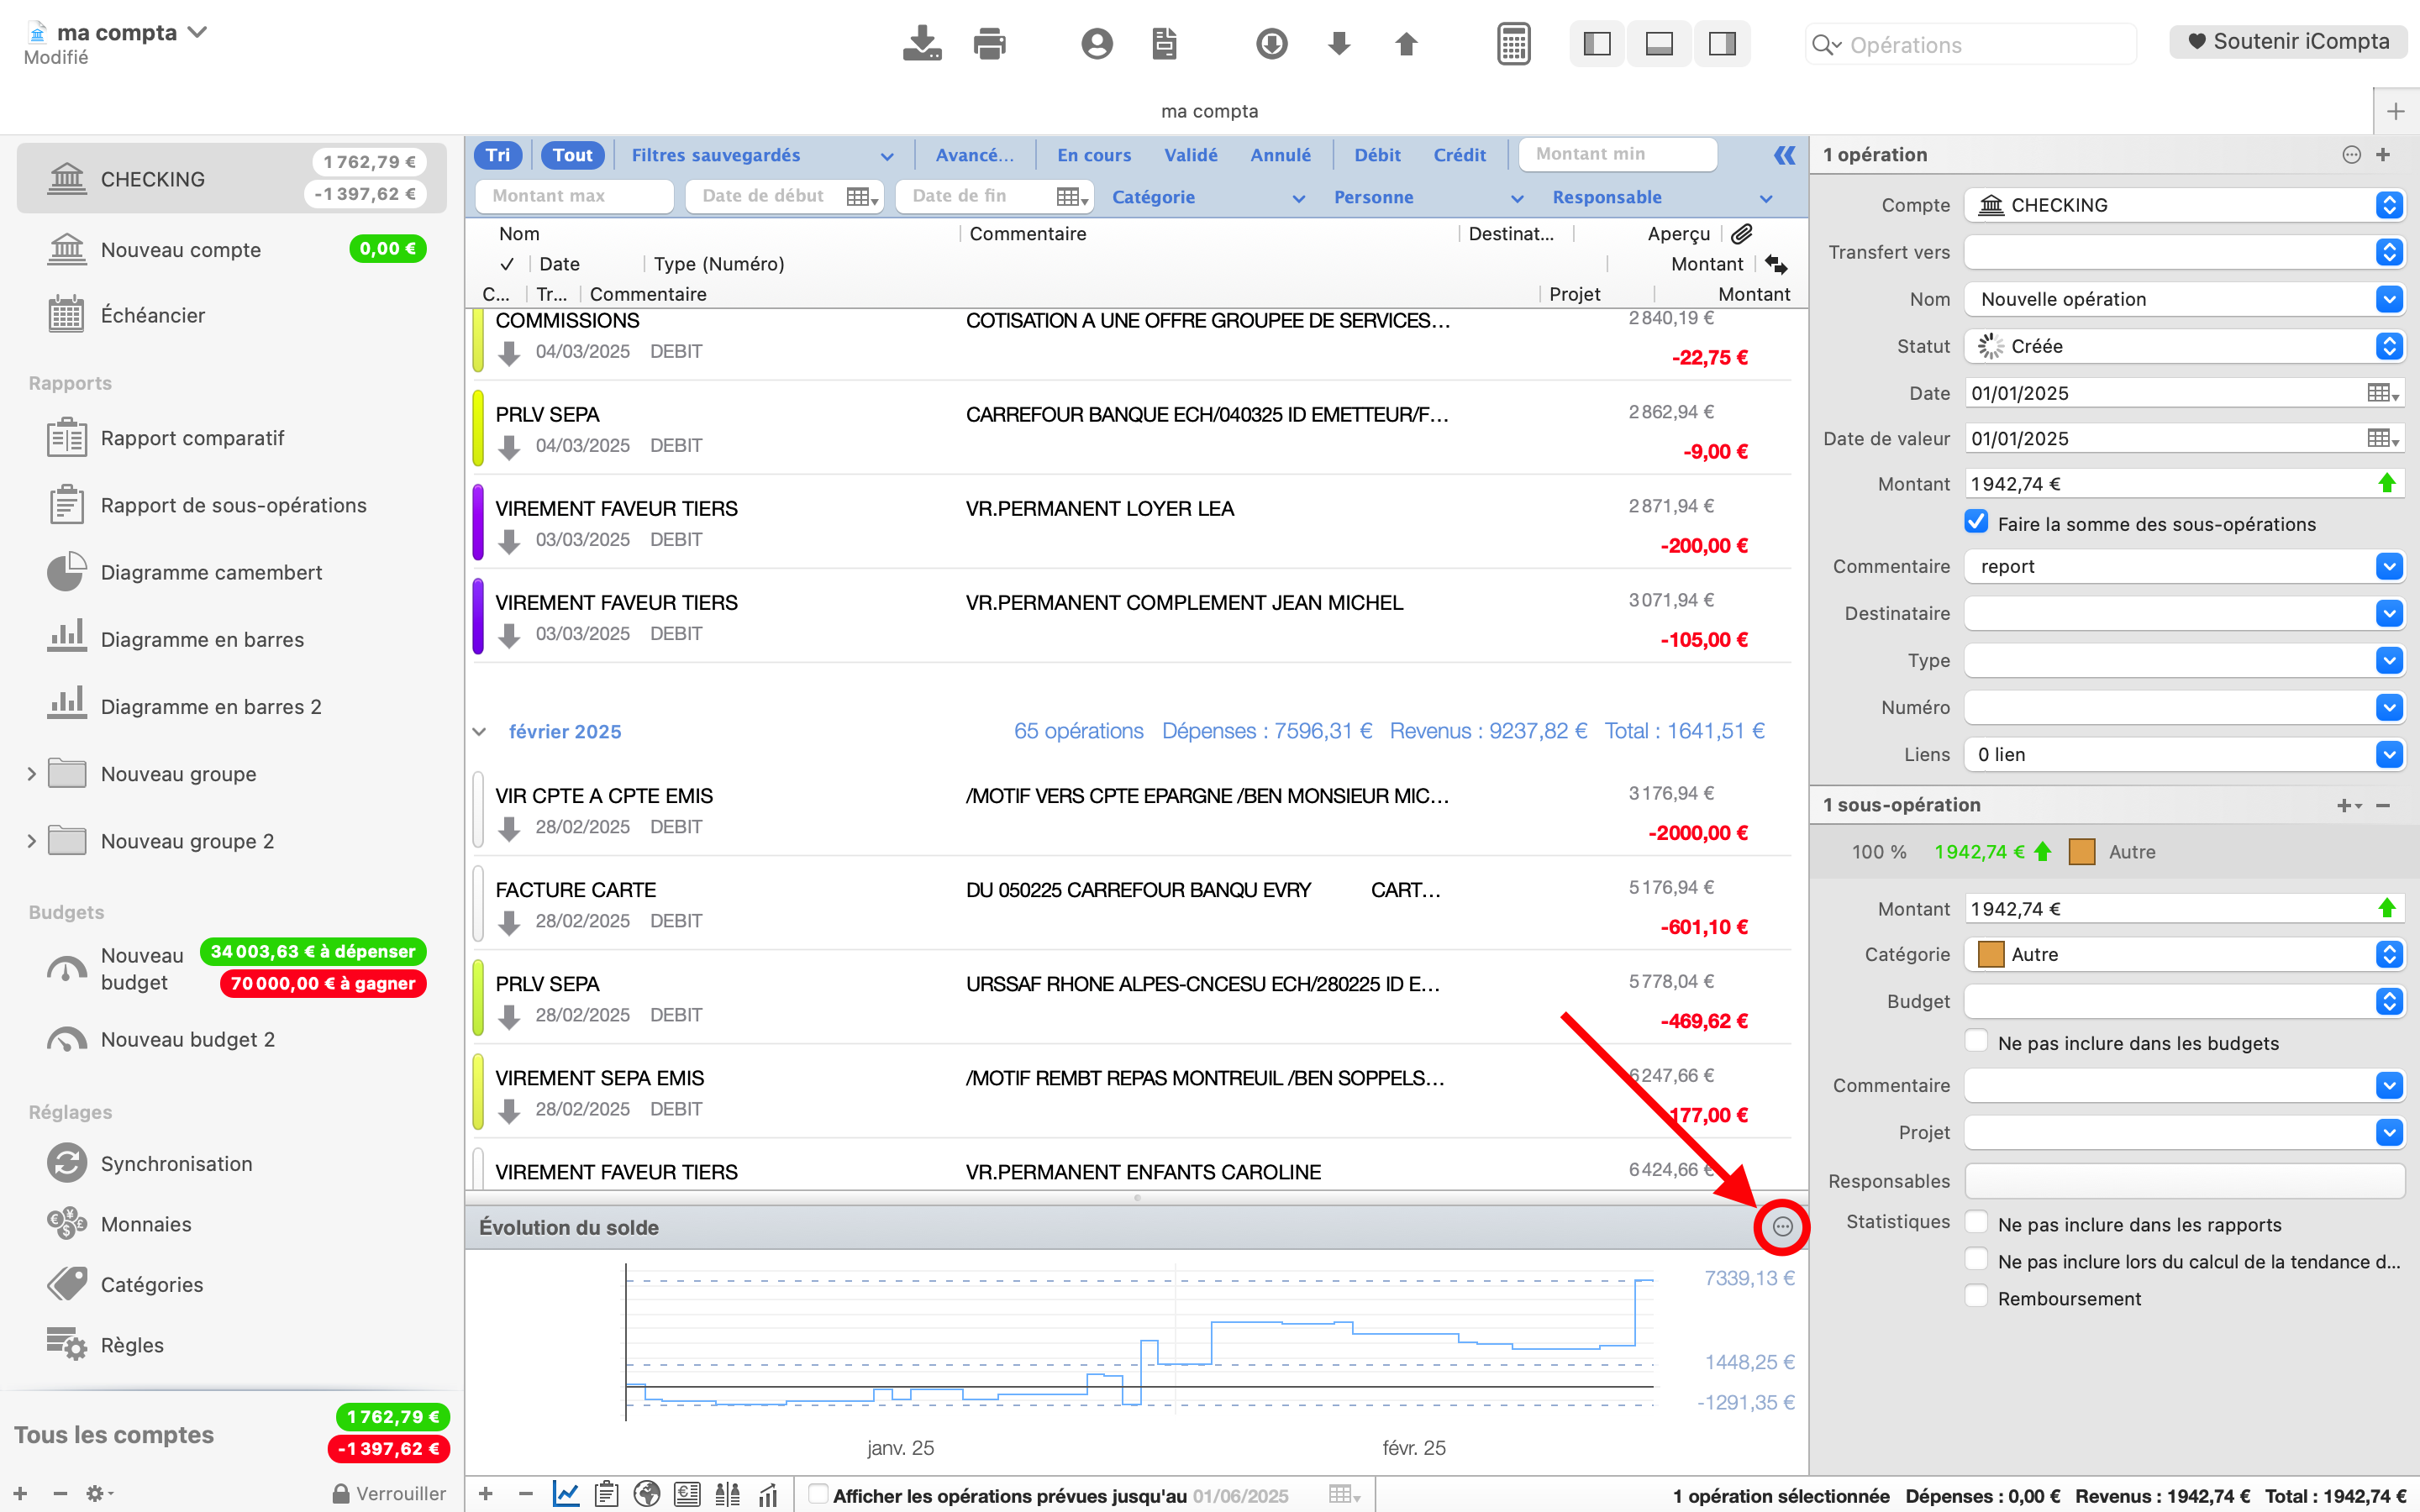This screenshot has height=1512, width=2420.
Task: Click Avancé… filter button
Action: (x=974, y=155)
